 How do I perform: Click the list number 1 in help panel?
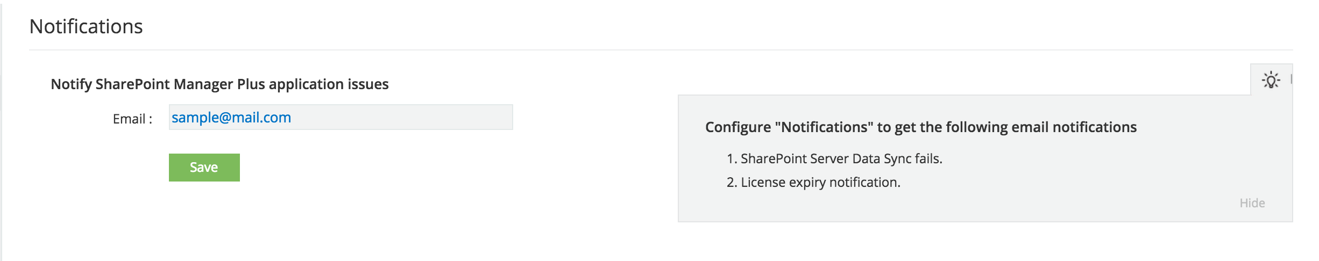point(731,159)
